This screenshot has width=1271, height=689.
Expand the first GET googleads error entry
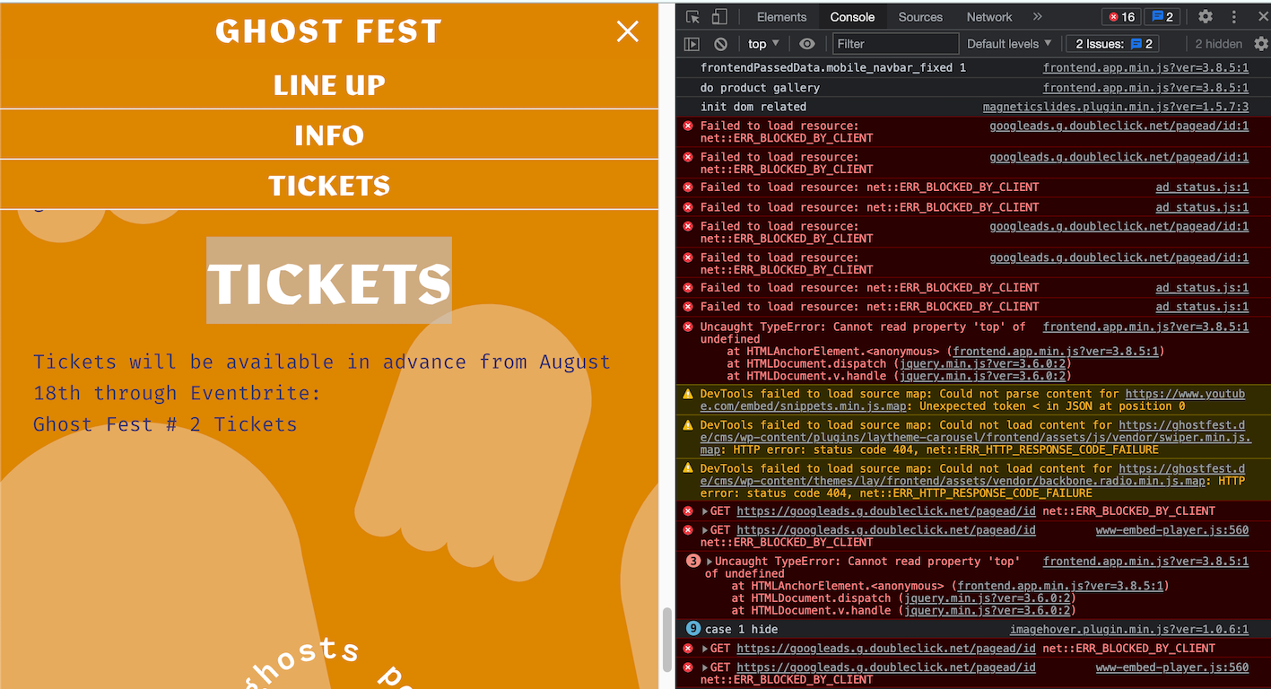click(703, 510)
